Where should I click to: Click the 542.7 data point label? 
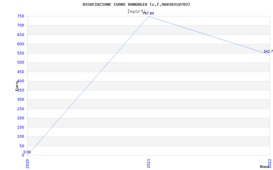(x=268, y=51)
